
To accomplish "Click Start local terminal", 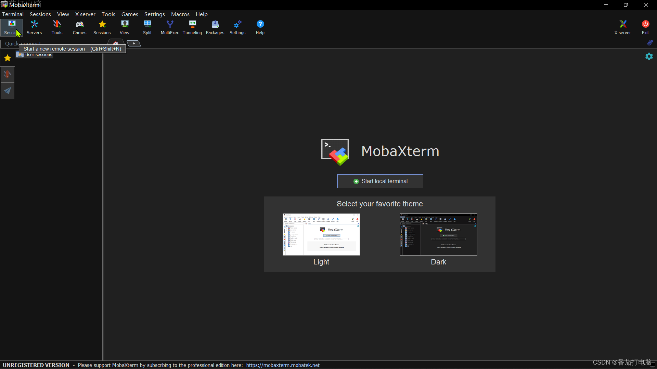I will [380, 181].
